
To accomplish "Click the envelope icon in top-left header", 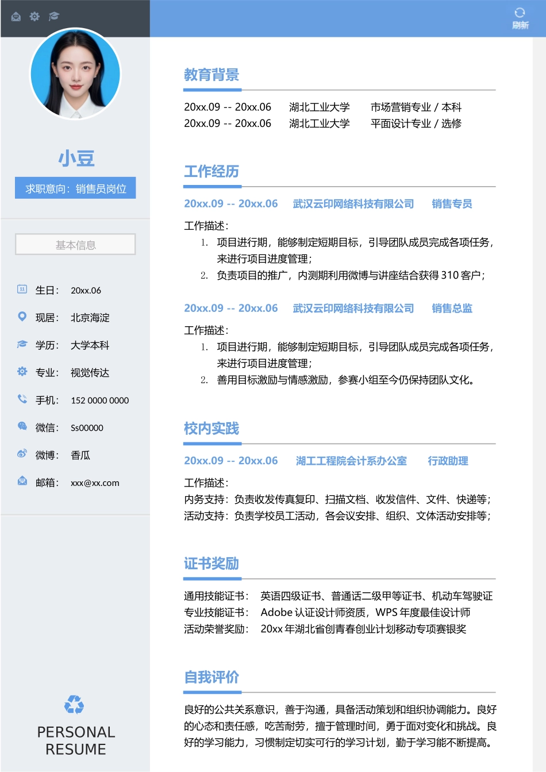I will [16, 16].
